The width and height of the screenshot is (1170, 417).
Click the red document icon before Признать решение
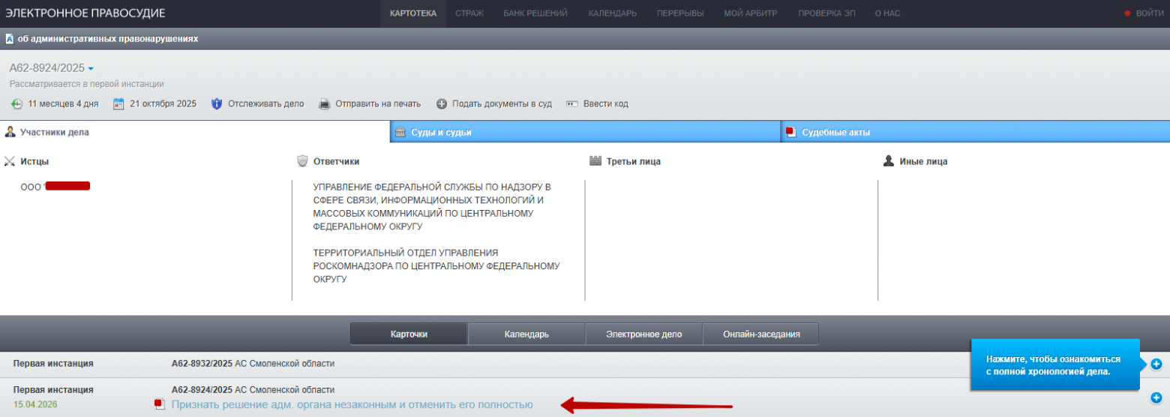(x=159, y=404)
